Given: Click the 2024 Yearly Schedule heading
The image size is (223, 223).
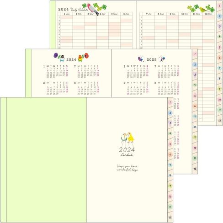Looking at the screenshot, I should tap(73, 10).
